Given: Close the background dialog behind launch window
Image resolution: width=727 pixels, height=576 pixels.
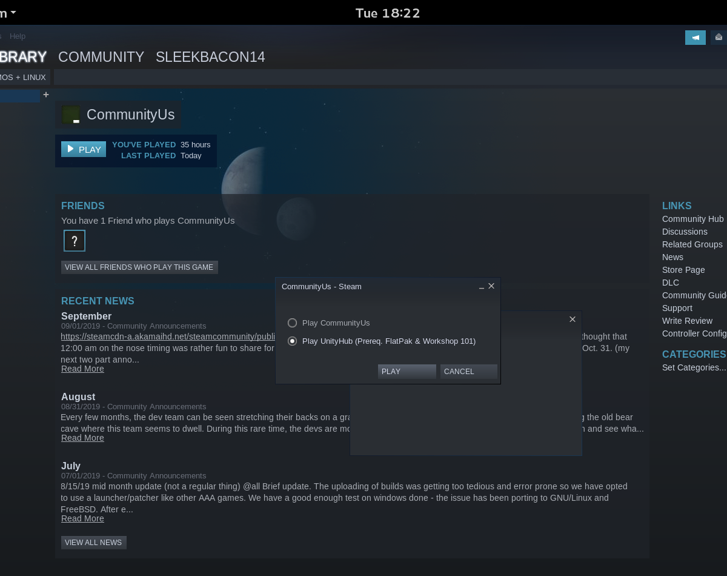Looking at the screenshot, I should point(573,320).
